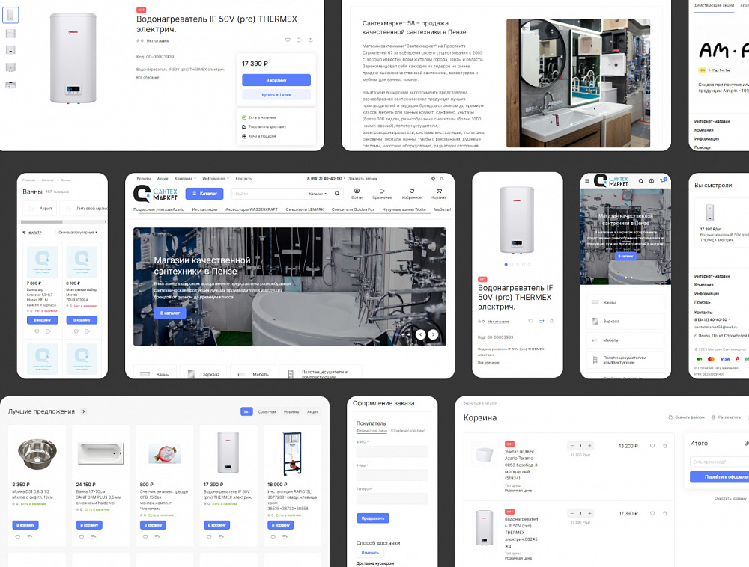Click the Ф.И.О. input field
The height and width of the screenshot is (567, 749).
(x=392, y=452)
